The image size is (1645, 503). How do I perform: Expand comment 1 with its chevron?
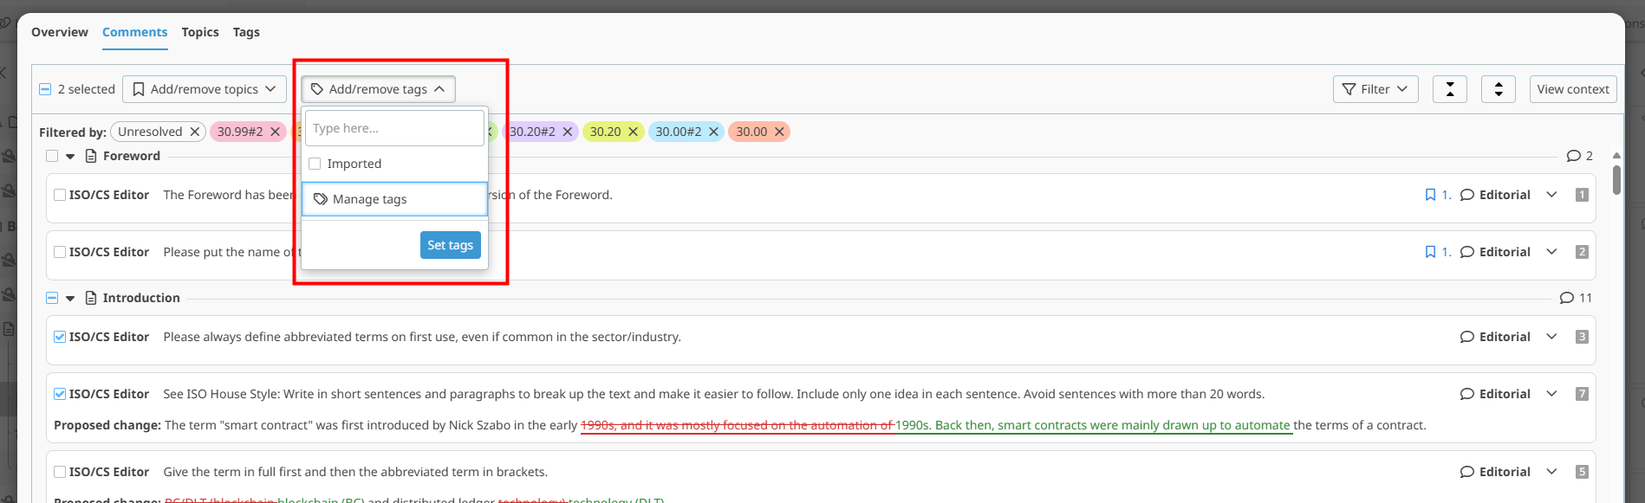coord(1552,195)
